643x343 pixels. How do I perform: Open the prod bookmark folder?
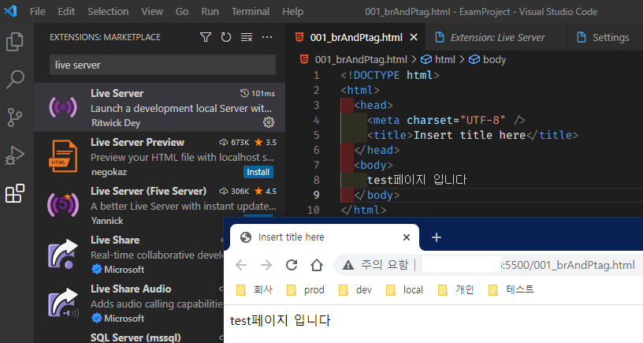click(x=306, y=290)
